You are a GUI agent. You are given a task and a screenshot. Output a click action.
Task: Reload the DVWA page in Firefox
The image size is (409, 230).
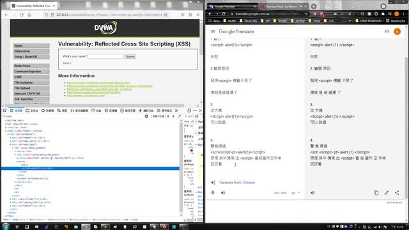[x=22, y=15]
